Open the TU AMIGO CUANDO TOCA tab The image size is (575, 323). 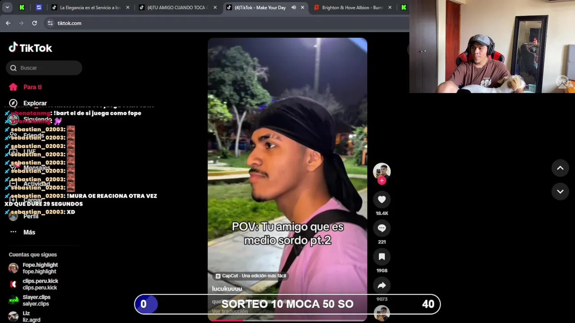click(x=178, y=8)
